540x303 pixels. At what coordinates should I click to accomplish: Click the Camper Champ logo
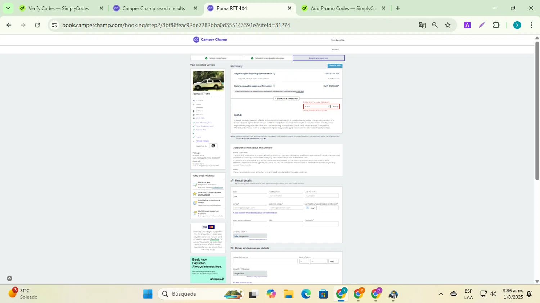pos(210,40)
